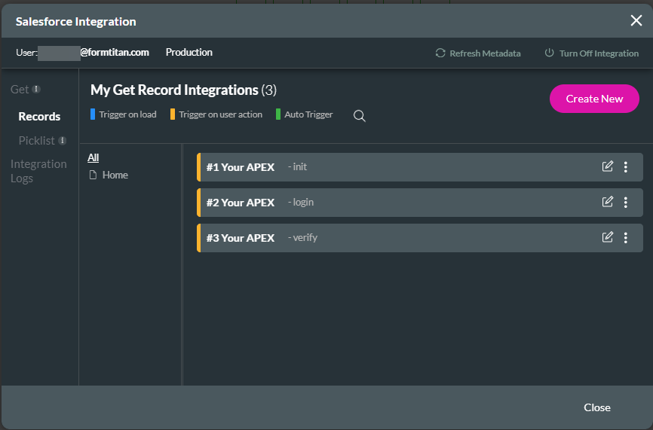Image resolution: width=653 pixels, height=430 pixels.
Task: Select the Records sidebar item
Action: 39,117
